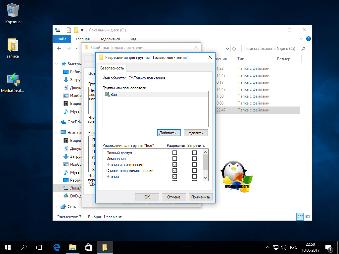Image resolution: width=339 pixels, height=254 pixels.
Task: Collapse the Этот компьютер tree node
Action: click(x=56, y=133)
